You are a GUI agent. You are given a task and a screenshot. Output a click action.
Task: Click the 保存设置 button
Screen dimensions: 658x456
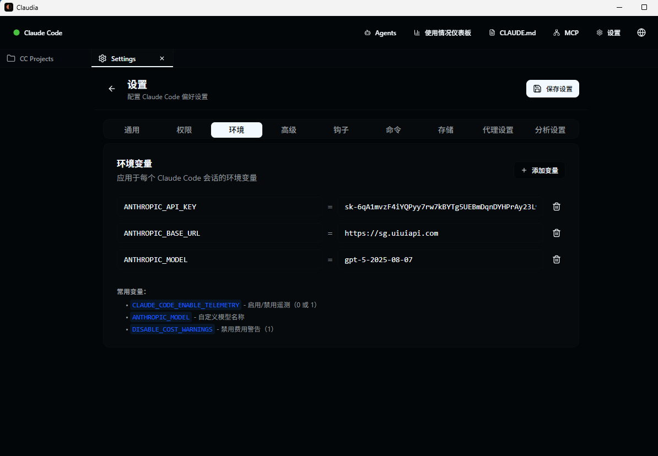tap(553, 89)
